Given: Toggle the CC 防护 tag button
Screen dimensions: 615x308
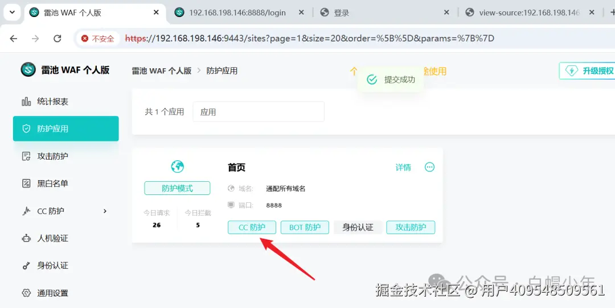Looking at the screenshot, I should [252, 227].
